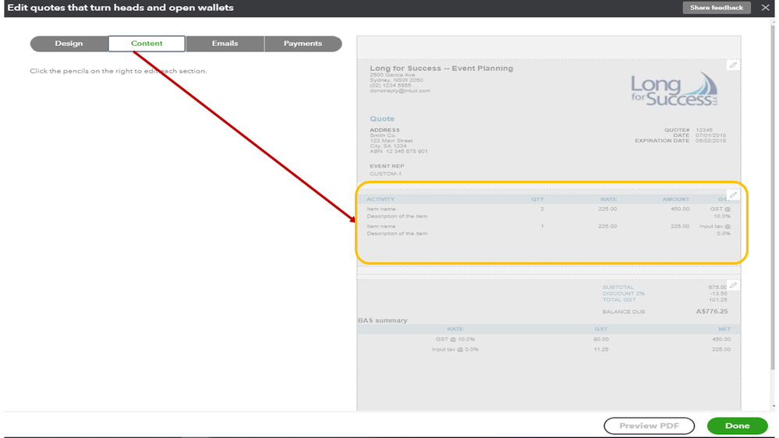Viewport: 779px width, 438px height.
Task: Click the Share feedback button
Action: [717, 8]
